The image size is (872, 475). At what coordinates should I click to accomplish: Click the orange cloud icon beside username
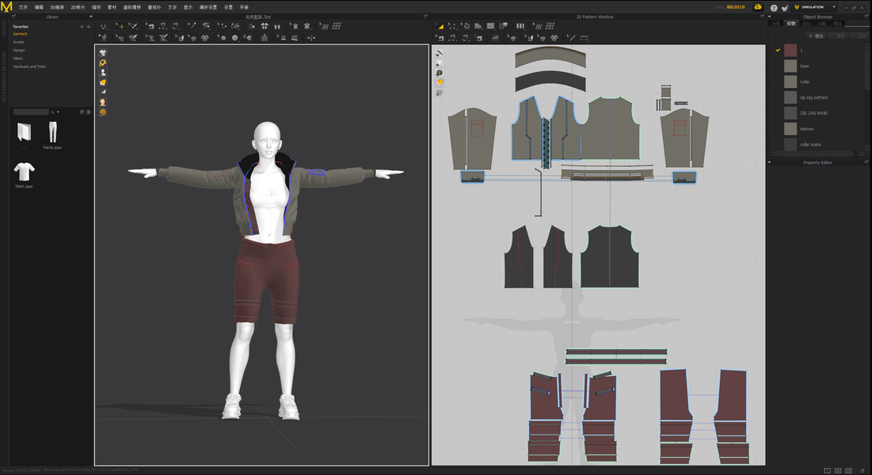tap(758, 7)
